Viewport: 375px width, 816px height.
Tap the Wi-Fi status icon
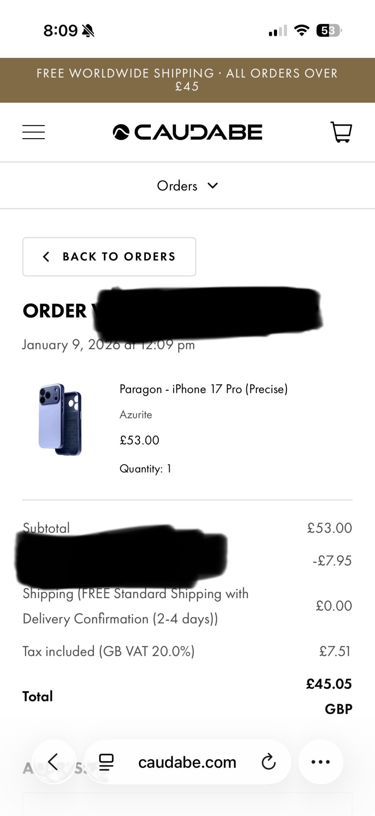[x=302, y=30]
